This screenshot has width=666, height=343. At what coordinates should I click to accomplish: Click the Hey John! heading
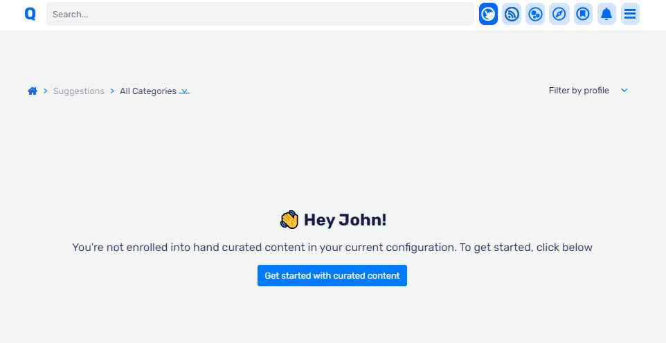tap(345, 221)
